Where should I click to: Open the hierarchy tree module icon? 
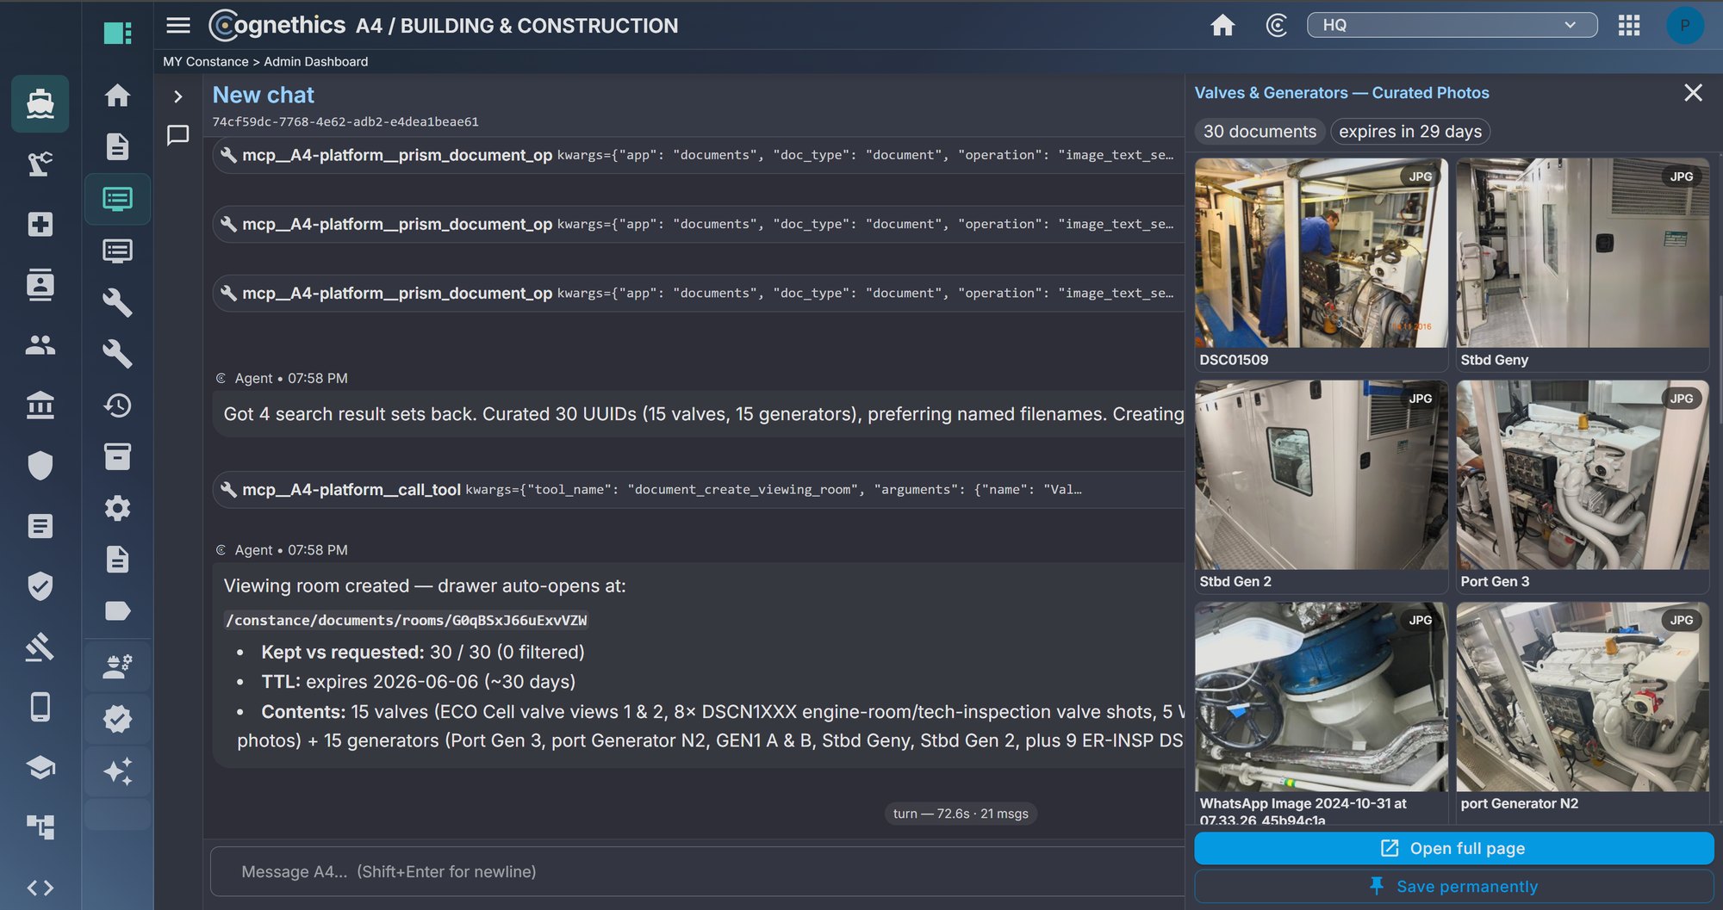click(40, 827)
